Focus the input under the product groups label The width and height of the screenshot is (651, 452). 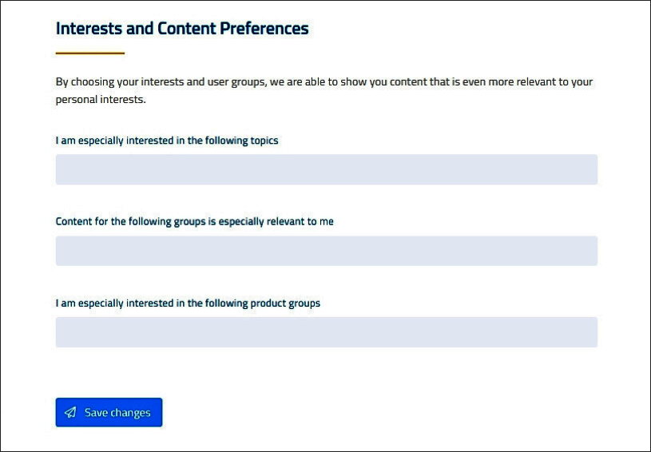pyautogui.click(x=326, y=332)
